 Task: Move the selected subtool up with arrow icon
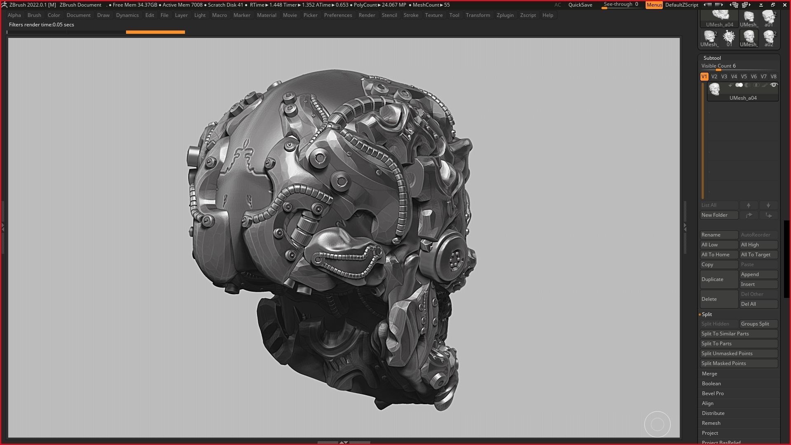point(749,205)
